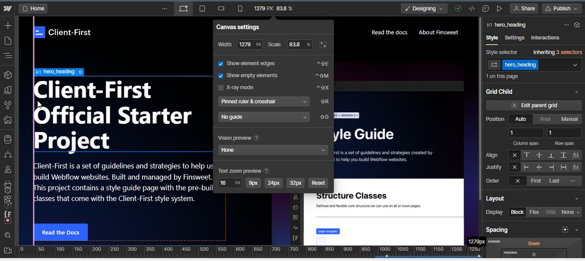This screenshot has width=585, height=261.
Task: Set Position to Auto
Action: click(x=521, y=119)
